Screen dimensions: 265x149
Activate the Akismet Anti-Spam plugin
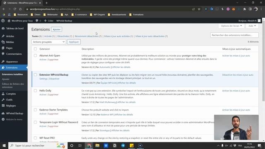click(x=43, y=60)
